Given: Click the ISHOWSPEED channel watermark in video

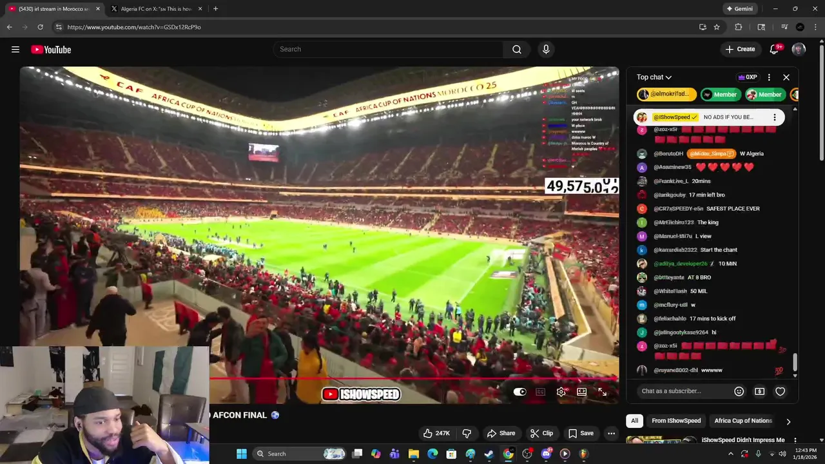Looking at the screenshot, I should pos(361,394).
